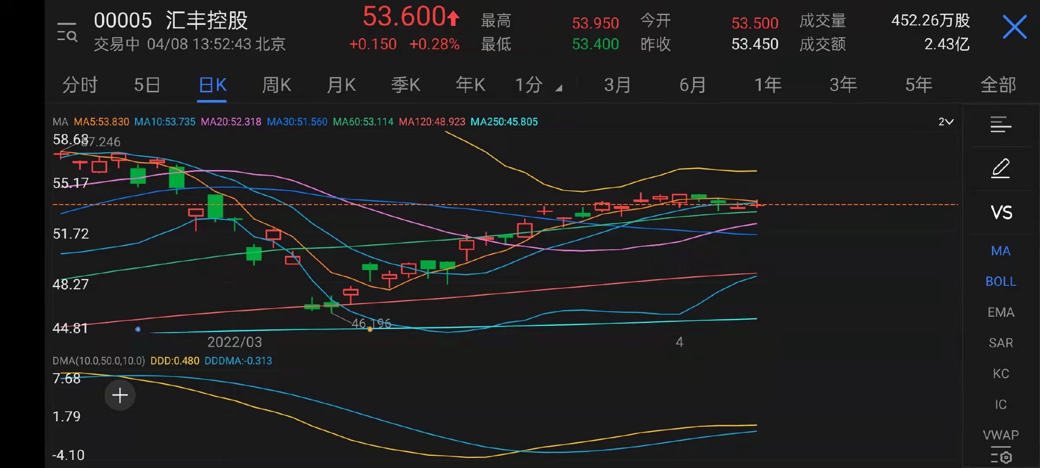The height and width of the screenshot is (468, 1040).
Task: Set chart range to 6月
Action: (693, 85)
